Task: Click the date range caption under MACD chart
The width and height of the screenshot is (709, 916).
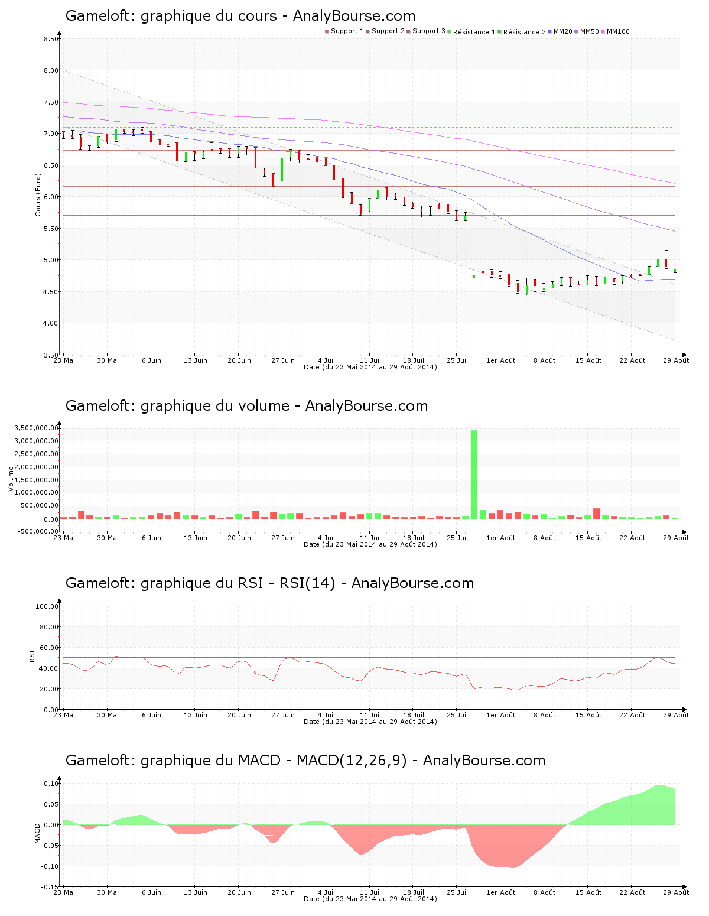Action: pyautogui.click(x=370, y=899)
